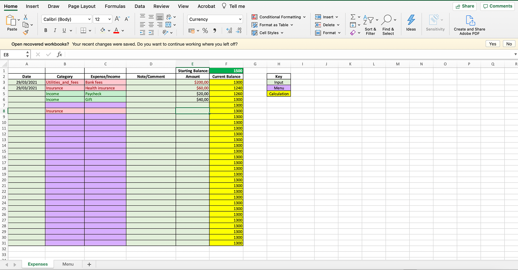Open the Ideas lightning icon

coord(411,23)
